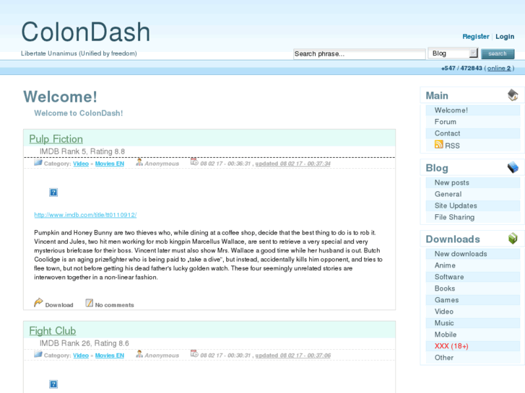Image resolution: width=525 pixels, height=393 pixels.
Task: Select Anime in Downloads menu
Action: [x=473, y=265]
